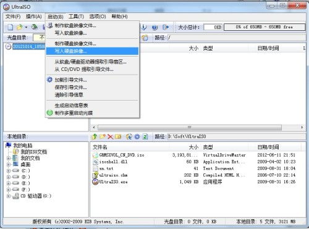The height and width of the screenshot is (229, 309).
Task: Click the blue gear icon in local toolbar
Action: (x=137, y=136)
